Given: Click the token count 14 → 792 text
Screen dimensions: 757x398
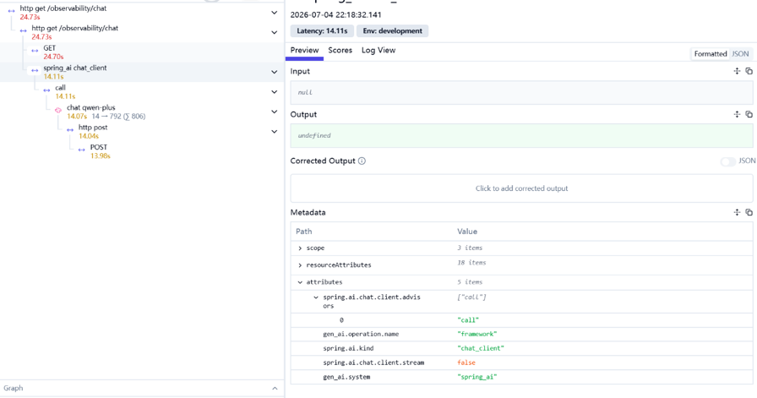Looking at the screenshot, I should click(118, 117).
